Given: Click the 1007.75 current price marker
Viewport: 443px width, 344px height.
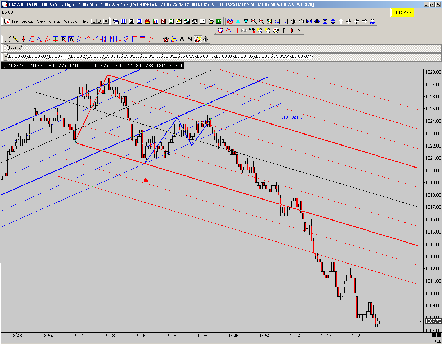Looking at the screenshot, I should pos(433,321).
